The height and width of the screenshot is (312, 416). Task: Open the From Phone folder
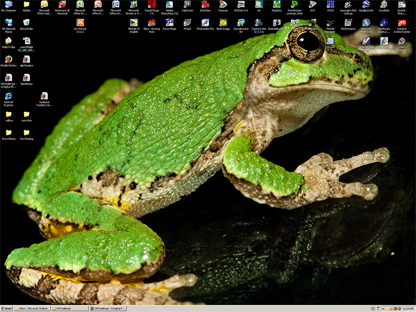pyautogui.click(x=8, y=135)
